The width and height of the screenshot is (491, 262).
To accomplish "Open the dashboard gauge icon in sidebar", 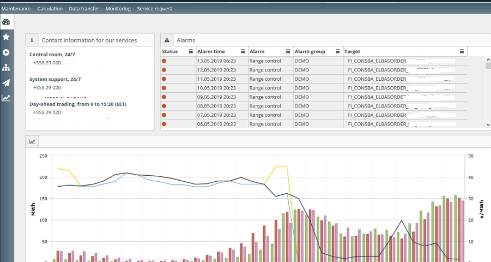I will point(6,22).
